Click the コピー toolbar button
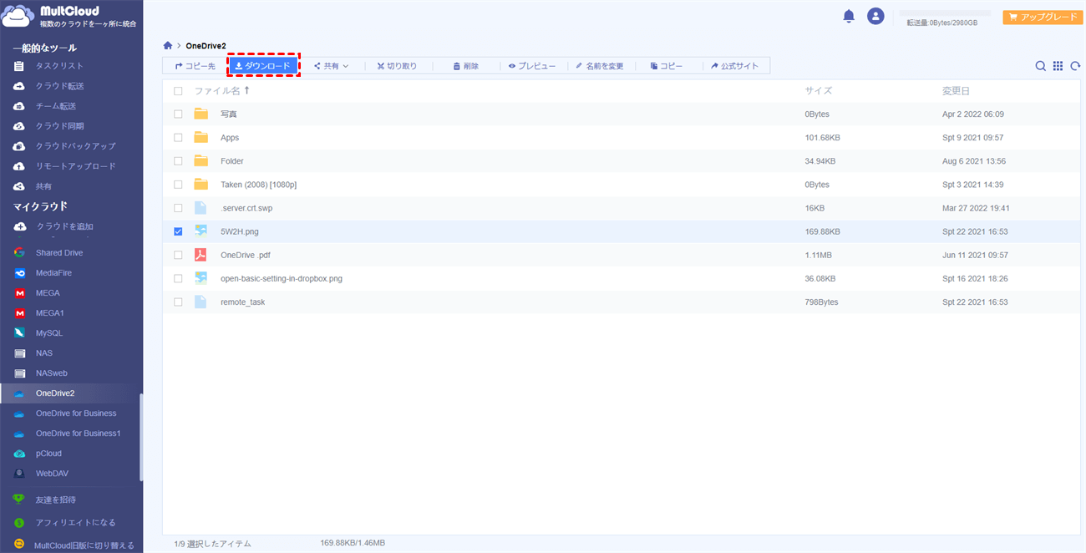Screen dimensions: 1086x553 pyautogui.click(x=667, y=66)
